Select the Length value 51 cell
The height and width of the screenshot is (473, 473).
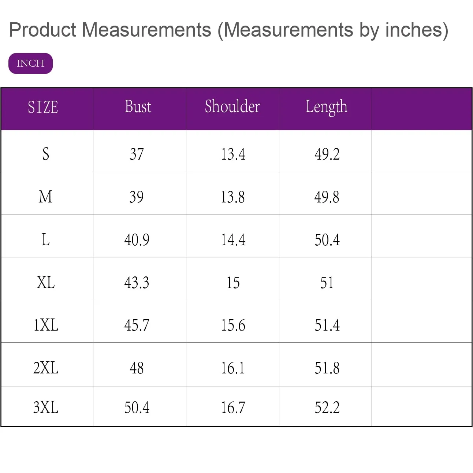coord(327,283)
